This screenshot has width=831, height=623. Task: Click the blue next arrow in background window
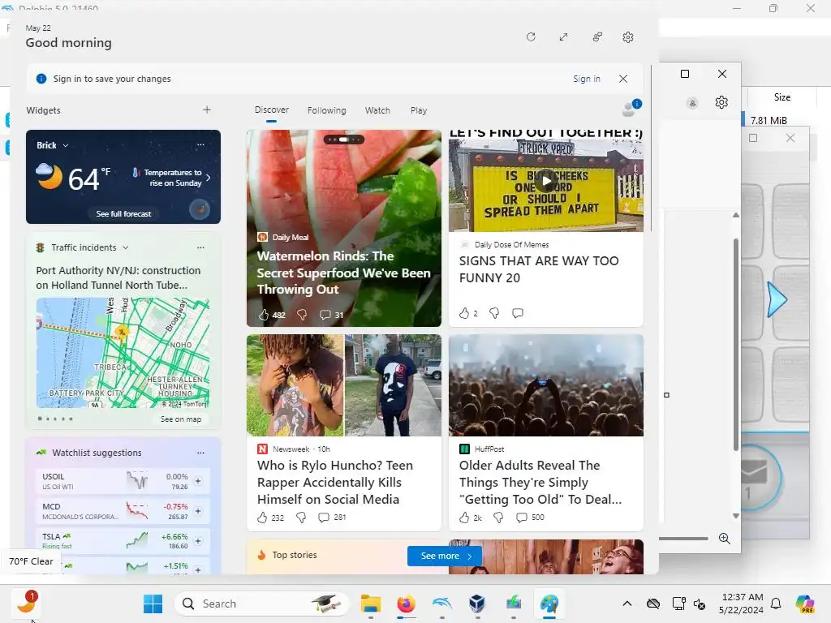777,300
